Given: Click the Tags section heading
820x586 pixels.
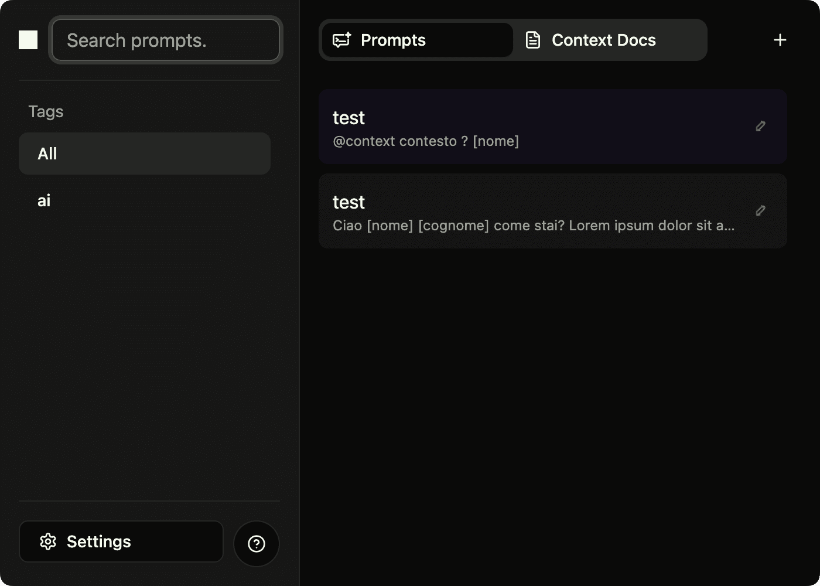Looking at the screenshot, I should click(x=46, y=111).
